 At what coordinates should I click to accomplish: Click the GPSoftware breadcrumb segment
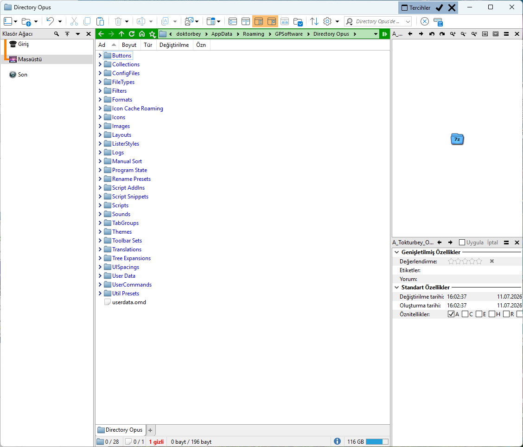(x=289, y=34)
